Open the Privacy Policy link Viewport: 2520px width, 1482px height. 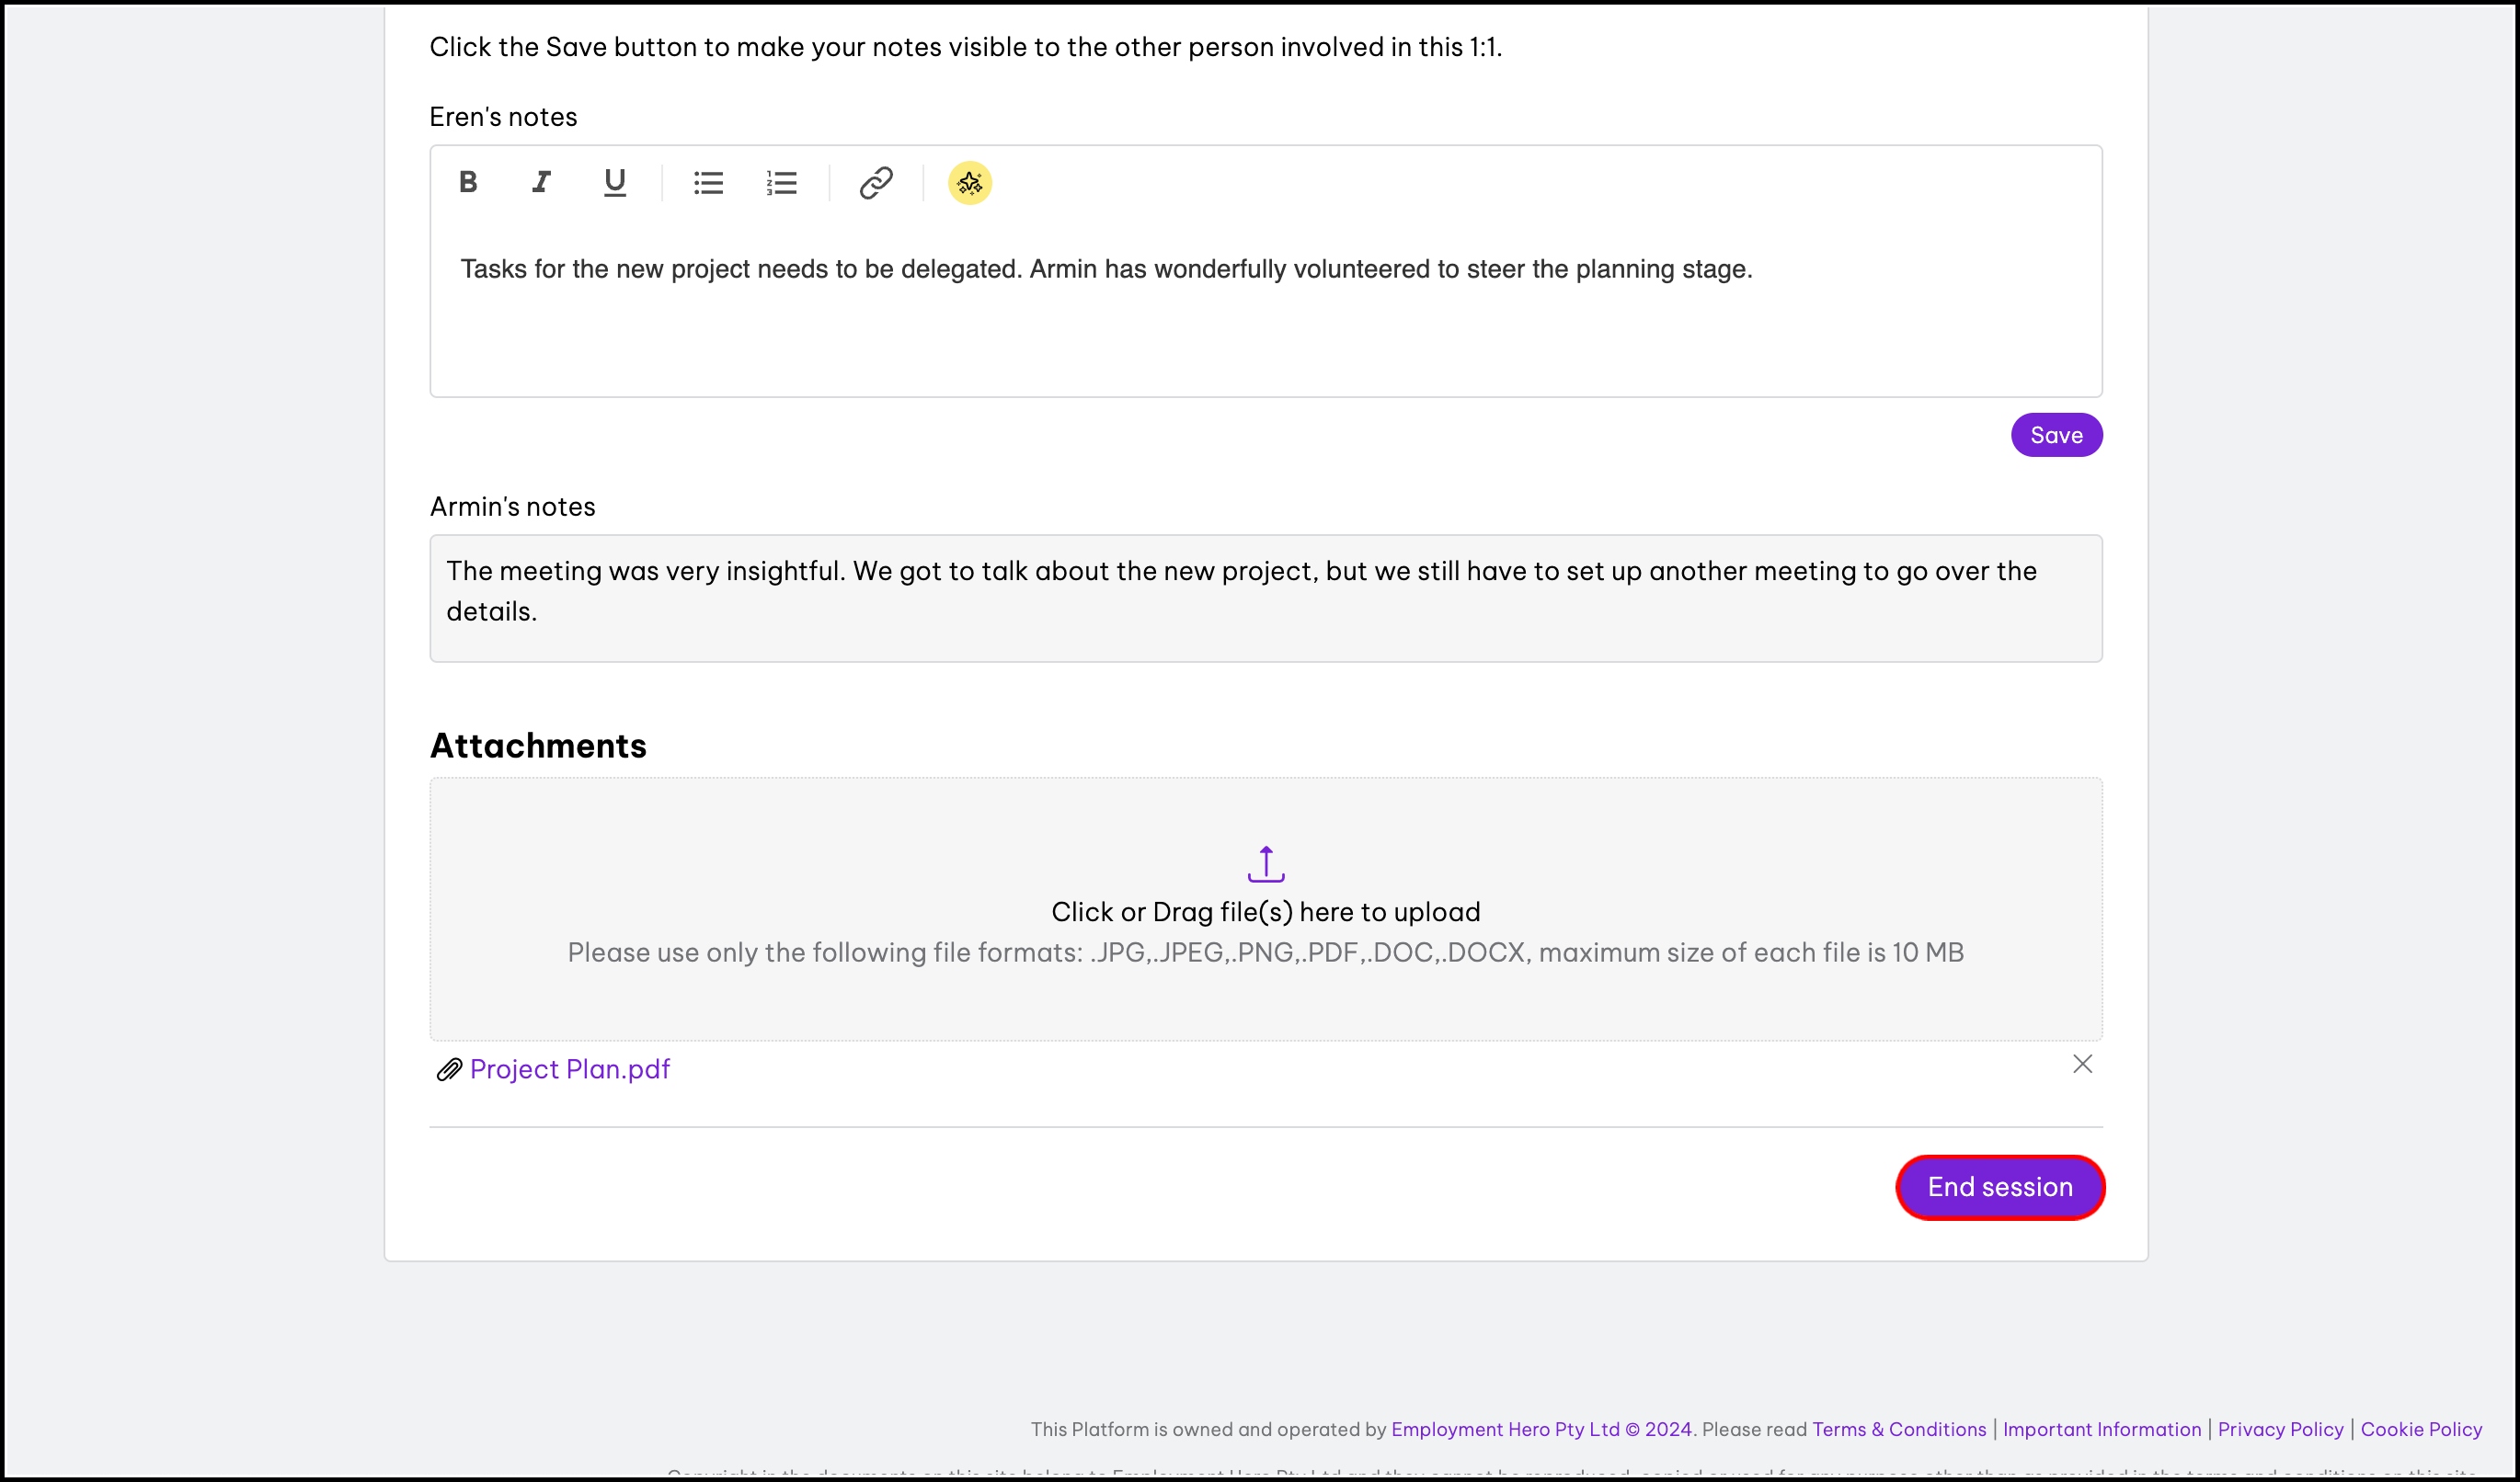click(x=2280, y=1429)
